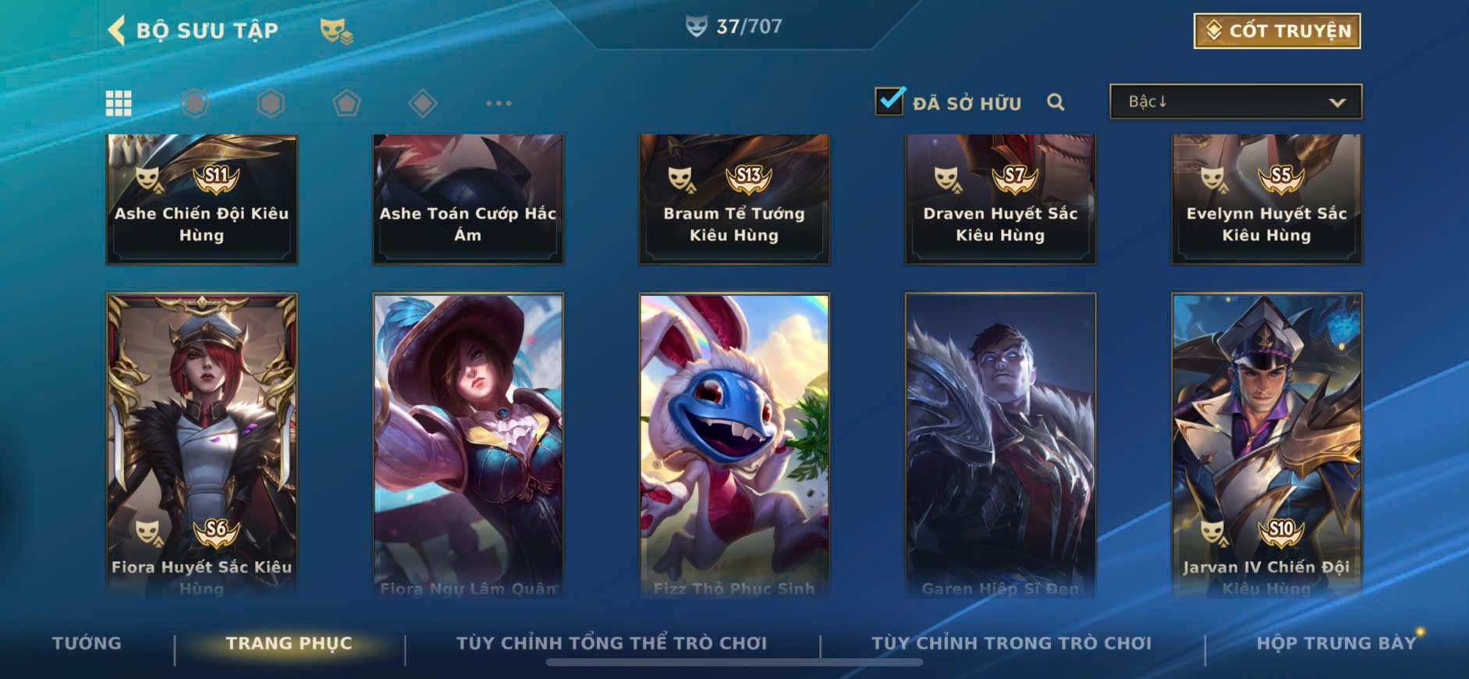Open the mask with coins icon
Screen dimensions: 1469x679
click(336, 31)
